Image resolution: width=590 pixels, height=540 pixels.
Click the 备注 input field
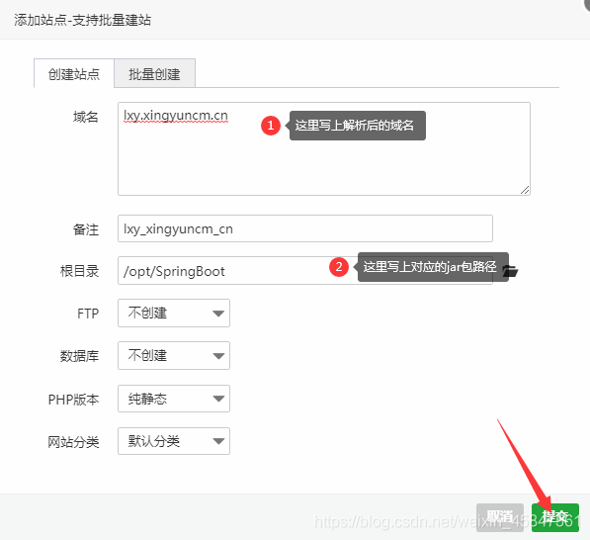click(x=305, y=228)
